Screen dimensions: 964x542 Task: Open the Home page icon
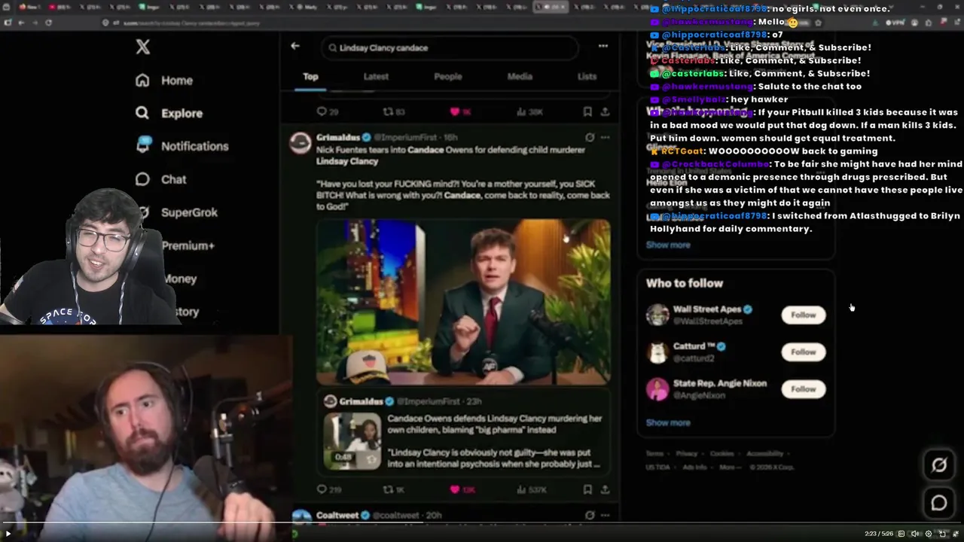click(x=142, y=81)
